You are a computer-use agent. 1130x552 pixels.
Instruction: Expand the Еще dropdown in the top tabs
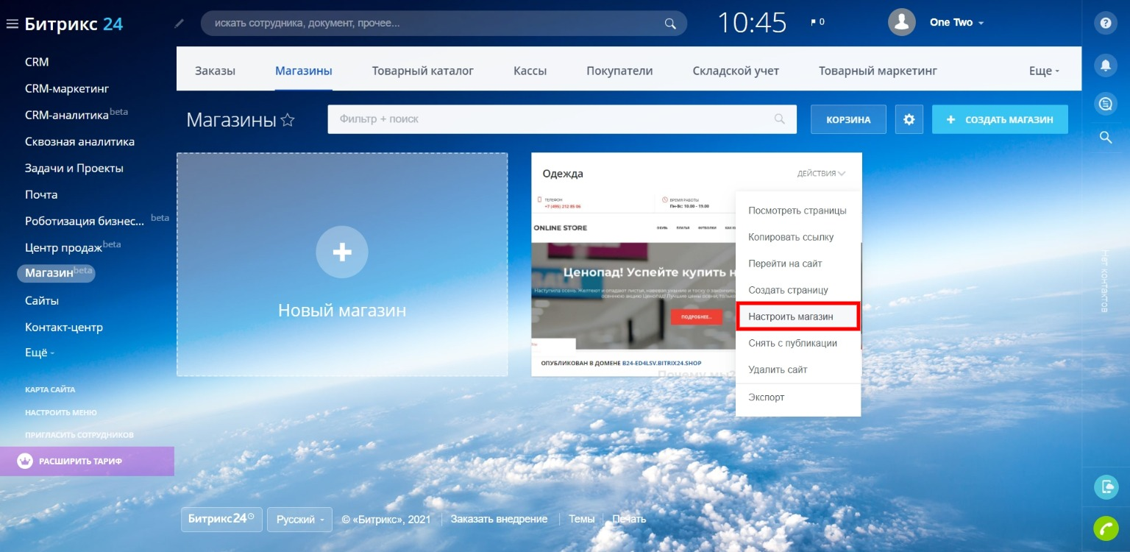tap(1044, 71)
